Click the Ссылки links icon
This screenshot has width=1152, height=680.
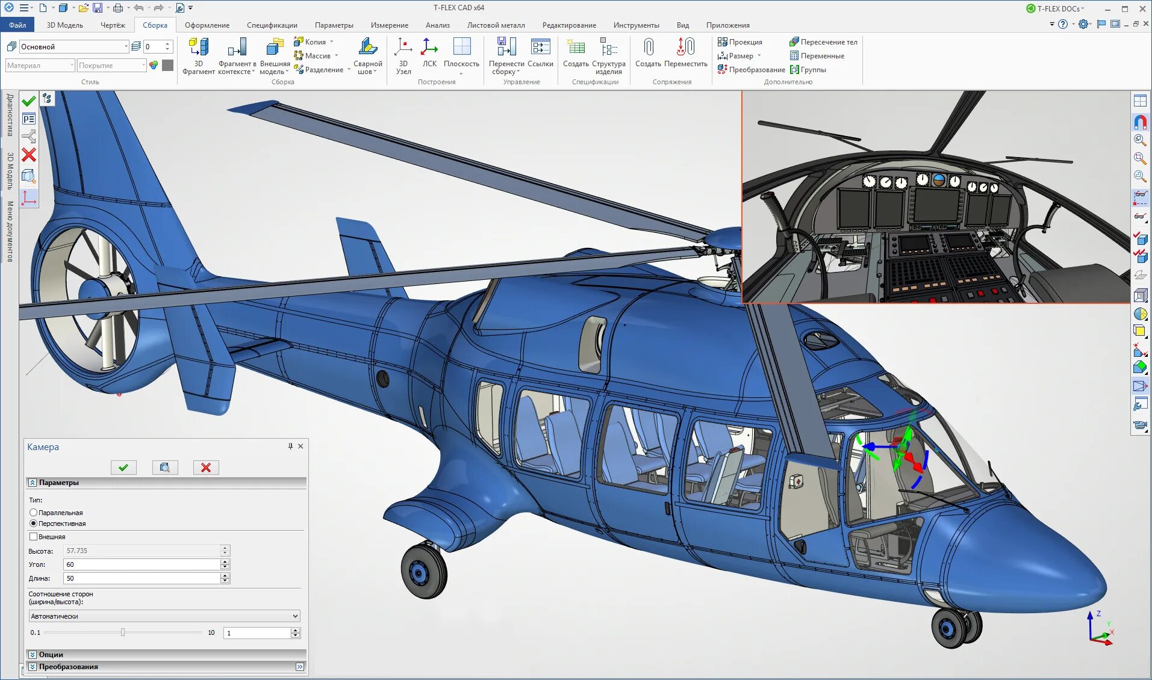coord(540,48)
